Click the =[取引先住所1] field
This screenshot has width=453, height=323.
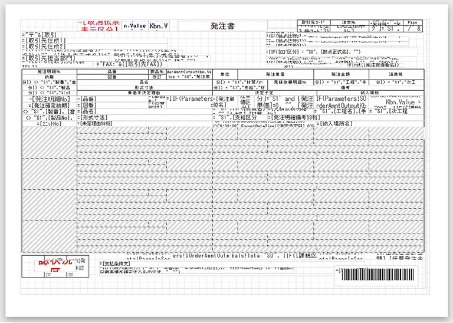[47, 40]
